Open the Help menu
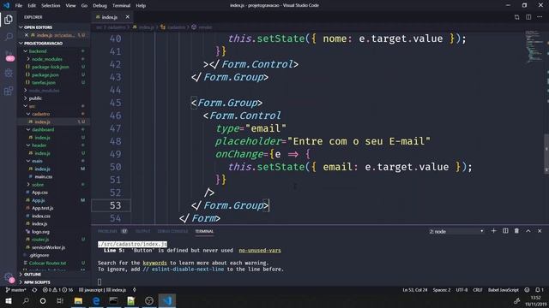This screenshot has height=308, width=549. point(141,6)
